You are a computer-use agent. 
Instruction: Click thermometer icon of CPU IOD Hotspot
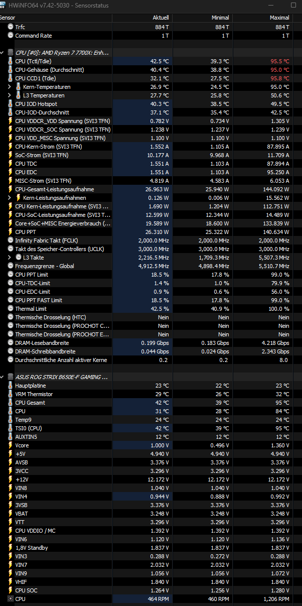click(x=11, y=104)
